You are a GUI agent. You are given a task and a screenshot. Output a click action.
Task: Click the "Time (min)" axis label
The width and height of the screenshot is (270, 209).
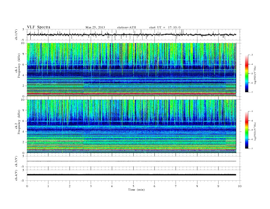(x=136, y=190)
